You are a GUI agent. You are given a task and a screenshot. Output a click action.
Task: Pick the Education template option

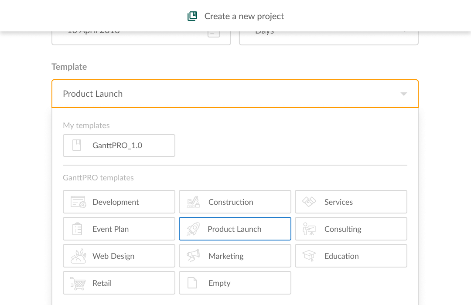pos(351,256)
